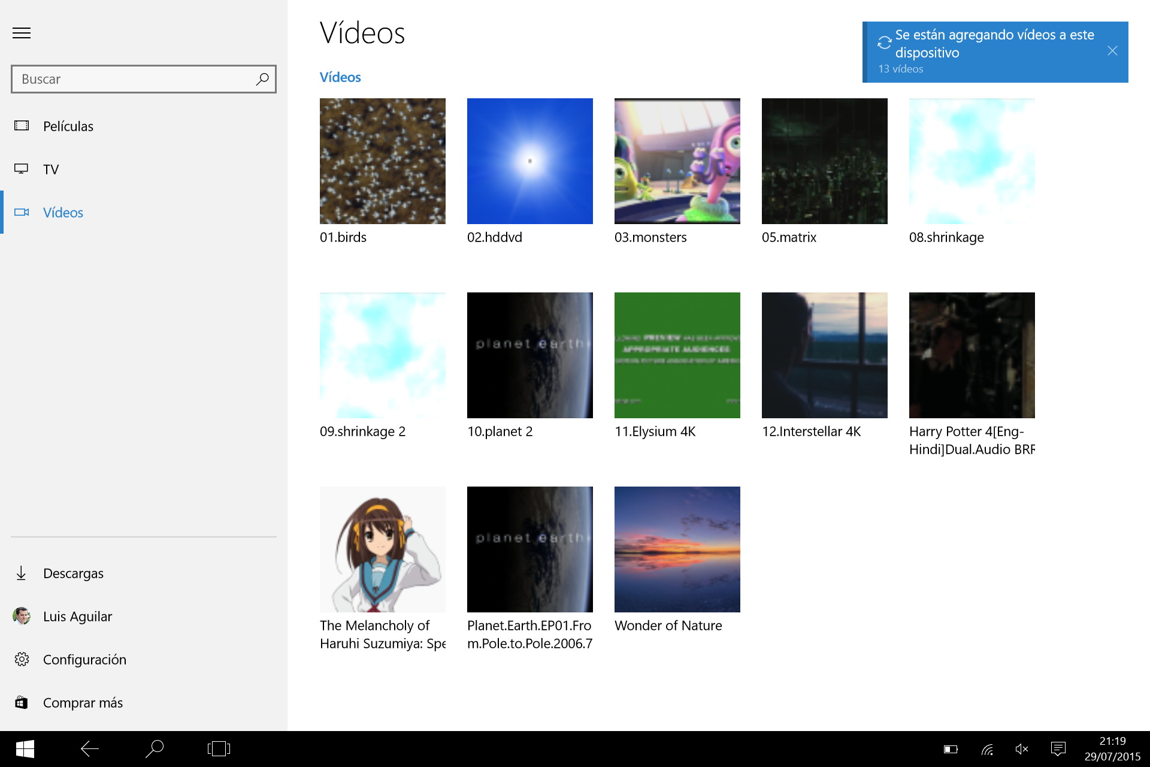Play the 12.Interstellar 4K video
The height and width of the screenshot is (767, 1150).
(x=824, y=355)
